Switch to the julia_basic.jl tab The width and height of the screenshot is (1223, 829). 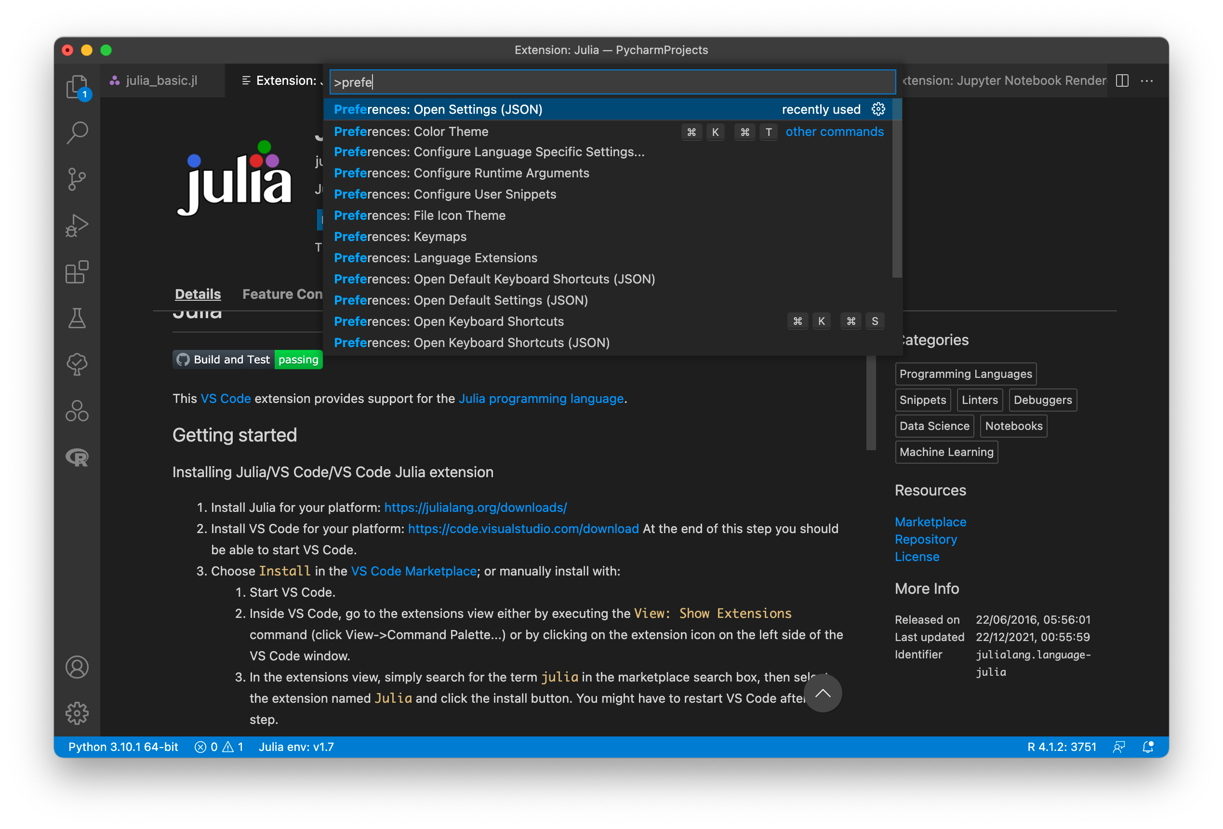click(x=161, y=80)
